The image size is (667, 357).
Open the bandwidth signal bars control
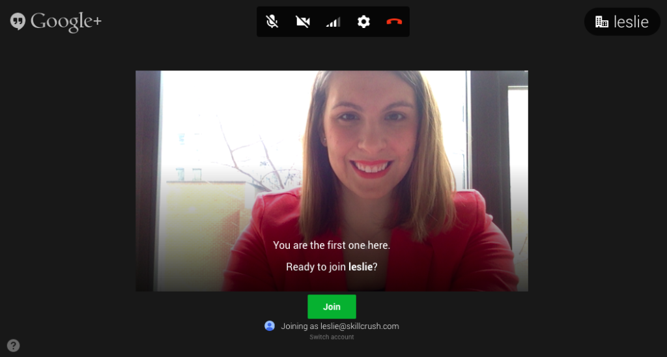point(333,22)
